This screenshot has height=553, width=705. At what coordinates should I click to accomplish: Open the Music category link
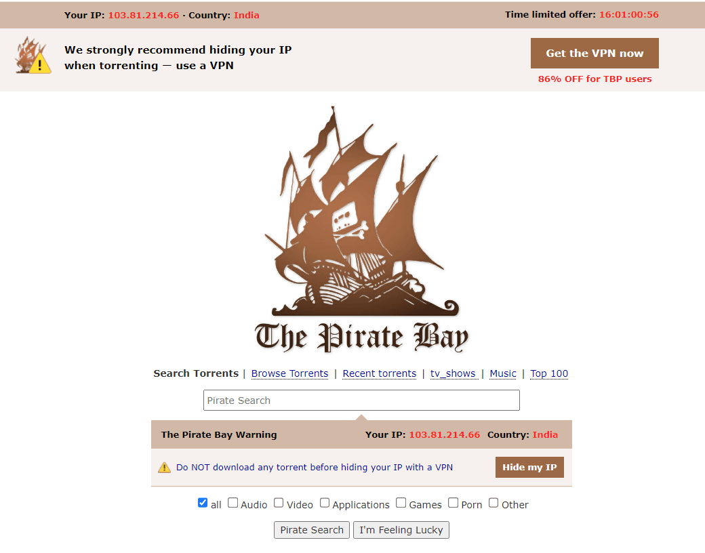tap(503, 373)
